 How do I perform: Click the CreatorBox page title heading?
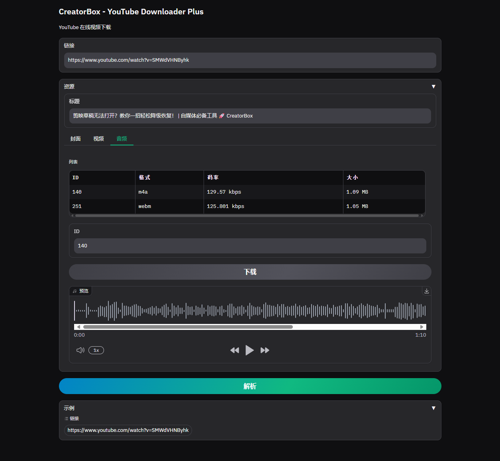131,12
